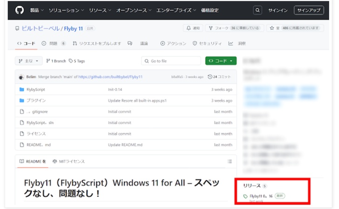
Task: Switch to the 問題 issues tab
Action: click(x=53, y=43)
